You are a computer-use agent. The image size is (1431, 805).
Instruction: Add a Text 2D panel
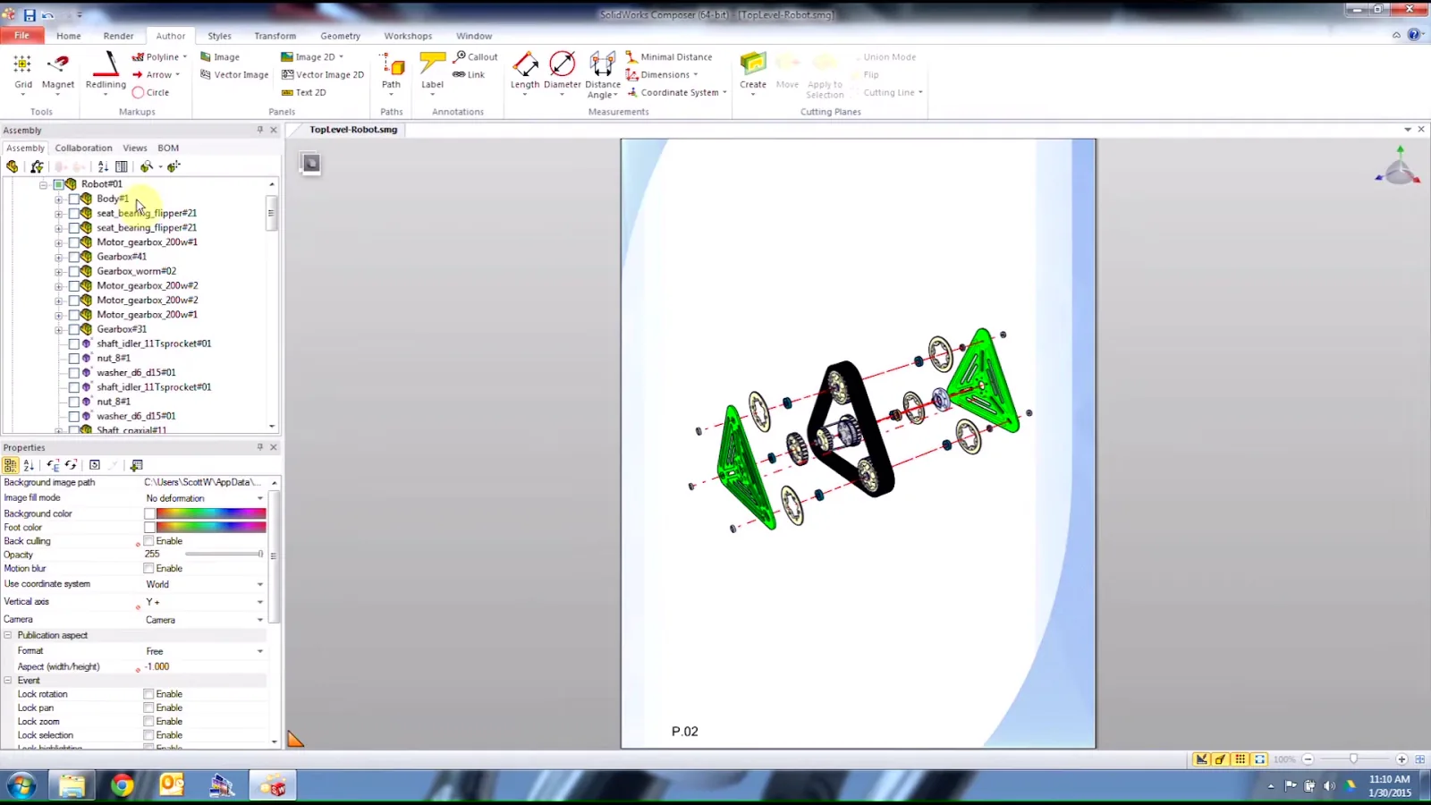coord(304,92)
